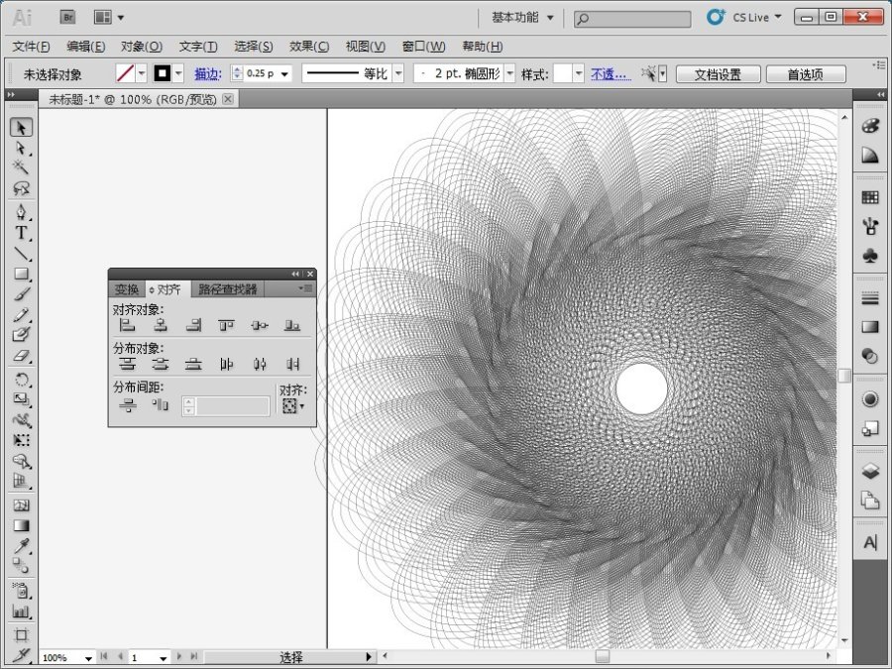The width and height of the screenshot is (892, 669).
Task: Click vertical align top icon
Action: (226, 325)
